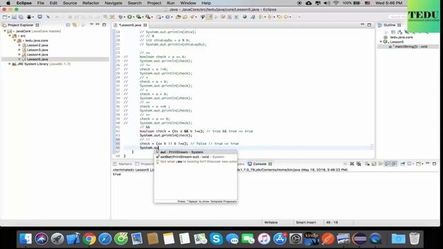Collapse the src folder node
This screenshot has width=443, height=249.
coord(10,36)
